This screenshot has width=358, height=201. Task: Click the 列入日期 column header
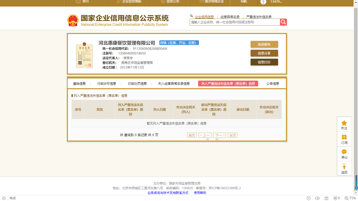[x=160, y=110]
